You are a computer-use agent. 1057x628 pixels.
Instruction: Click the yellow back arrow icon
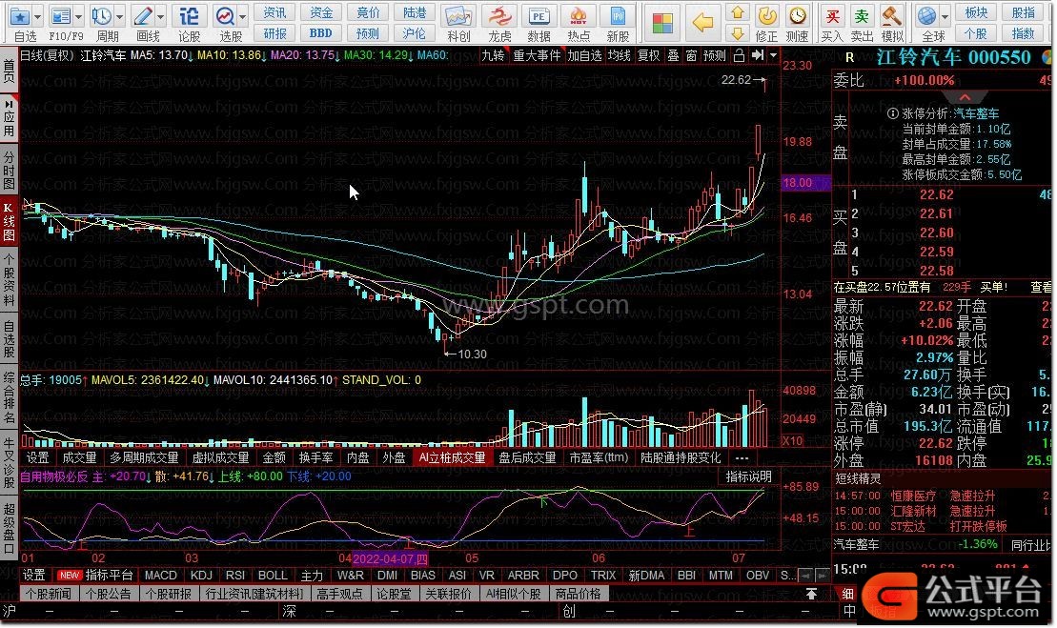[702, 23]
